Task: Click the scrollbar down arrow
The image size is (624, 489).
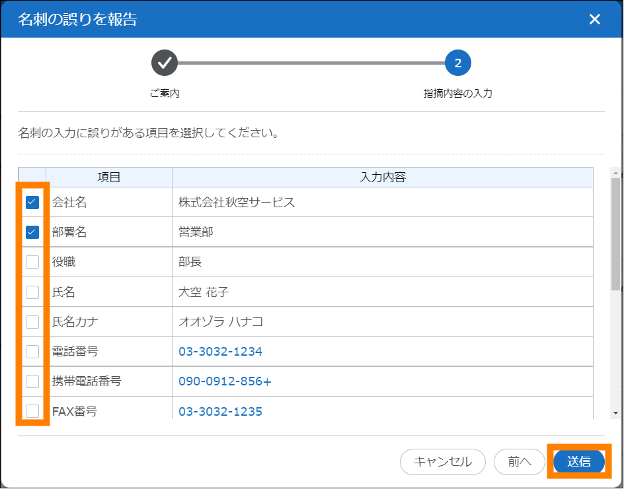Action: click(x=615, y=413)
